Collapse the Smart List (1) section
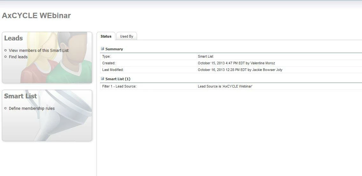362x176 pixels. pos(103,79)
